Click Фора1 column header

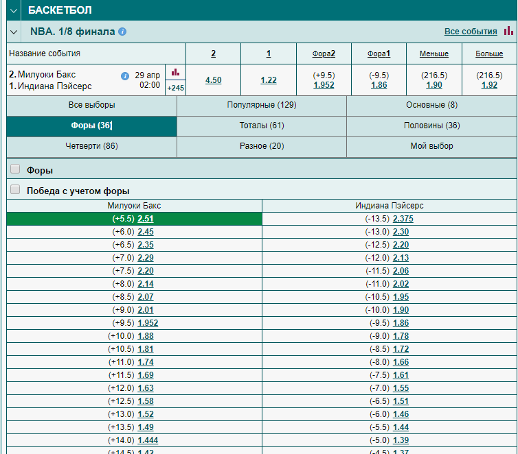[379, 53]
